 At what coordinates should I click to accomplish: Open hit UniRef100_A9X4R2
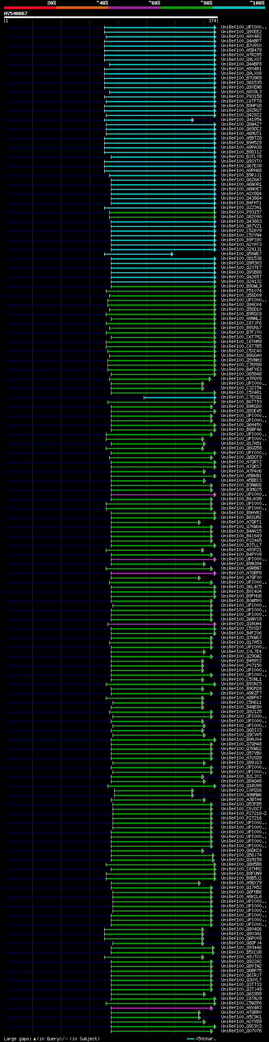coord(241,36)
